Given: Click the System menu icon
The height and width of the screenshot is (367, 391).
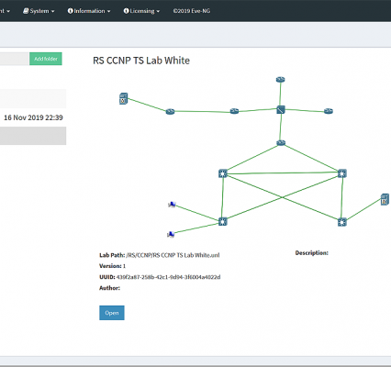Looking at the screenshot, I should pyautogui.click(x=26, y=11).
